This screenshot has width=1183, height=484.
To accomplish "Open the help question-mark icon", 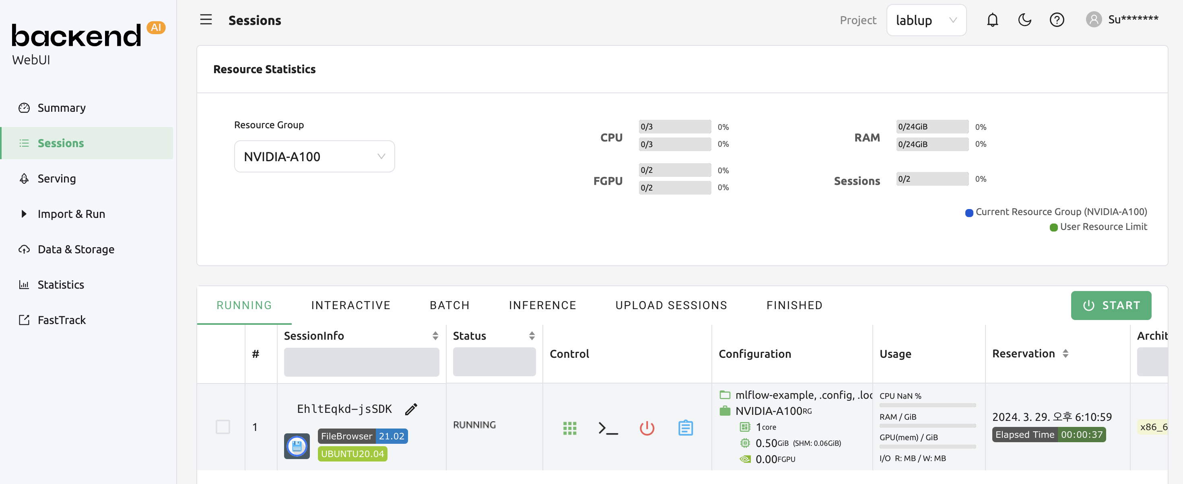I will [x=1057, y=20].
